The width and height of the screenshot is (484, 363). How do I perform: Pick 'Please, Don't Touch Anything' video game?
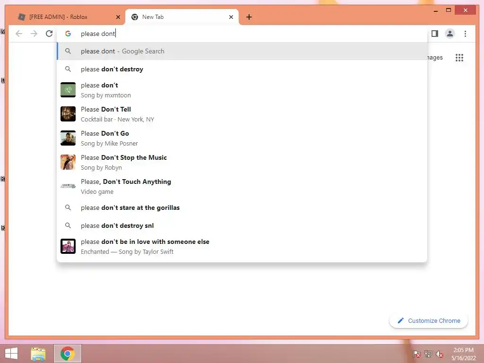242,186
